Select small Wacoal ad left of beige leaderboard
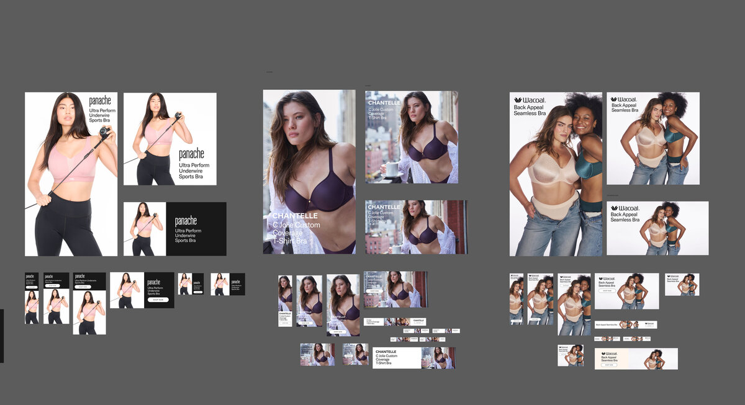Screen dimensions: 745x405 click(571, 355)
